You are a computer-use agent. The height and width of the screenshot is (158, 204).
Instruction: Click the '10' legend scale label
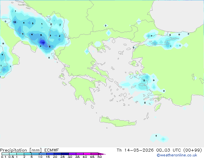pos(40,157)
